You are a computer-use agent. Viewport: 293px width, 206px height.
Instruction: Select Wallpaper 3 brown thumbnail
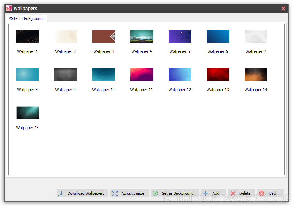(x=104, y=37)
